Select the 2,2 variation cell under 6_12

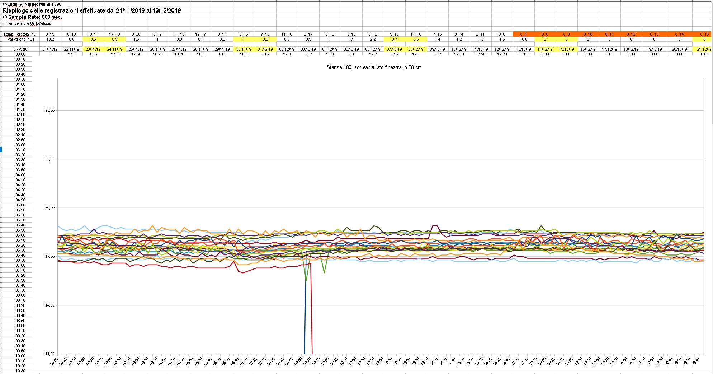[x=373, y=39]
